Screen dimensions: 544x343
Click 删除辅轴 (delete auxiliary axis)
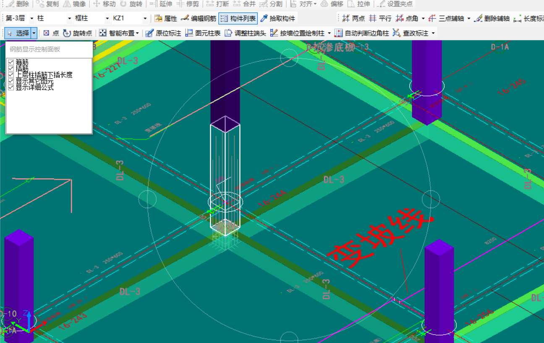pos(492,18)
